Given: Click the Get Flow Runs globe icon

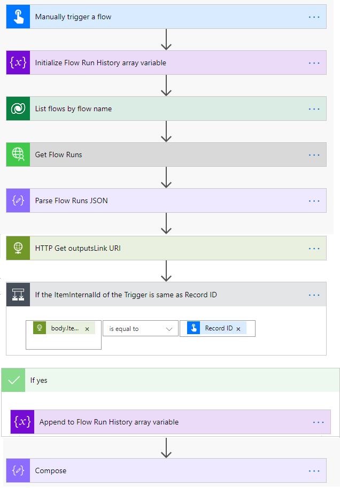Looking at the screenshot, I should coord(18,155).
